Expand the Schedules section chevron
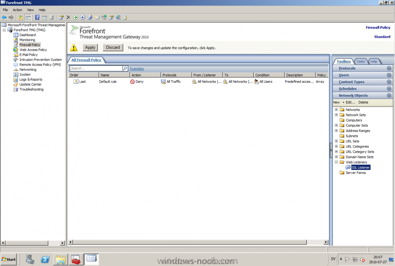This screenshot has width=395, height=266. coord(389,89)
